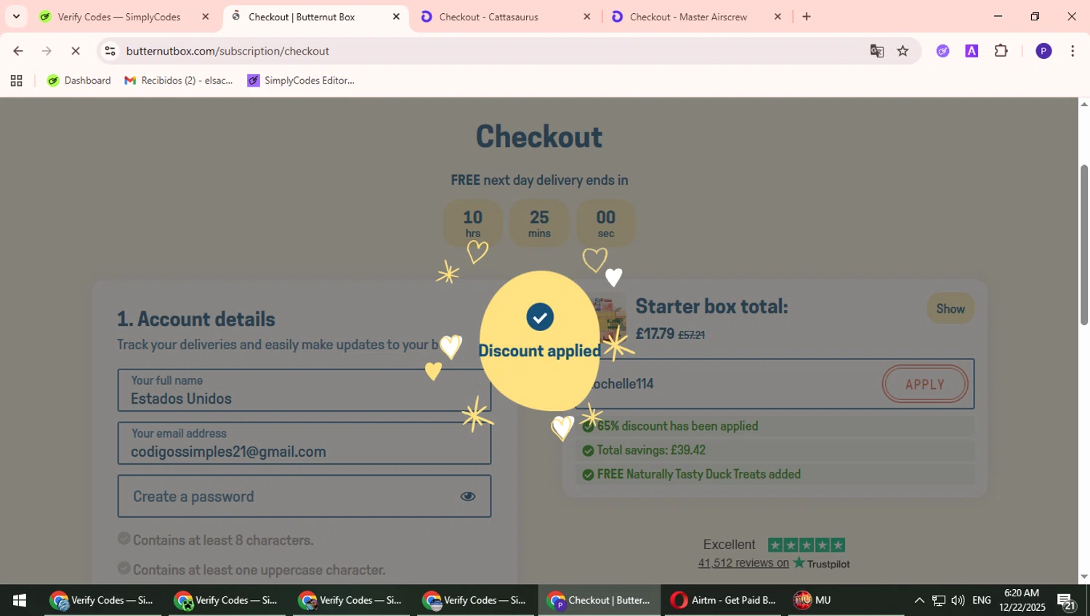This screenshot has height=616, width=1090.
Task: Open the purple swirl extension icon
Action: point(942,51)
